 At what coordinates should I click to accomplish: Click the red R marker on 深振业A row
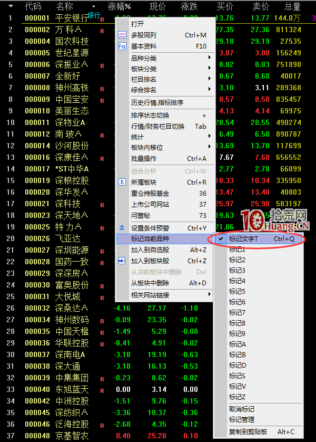point(102,66)
